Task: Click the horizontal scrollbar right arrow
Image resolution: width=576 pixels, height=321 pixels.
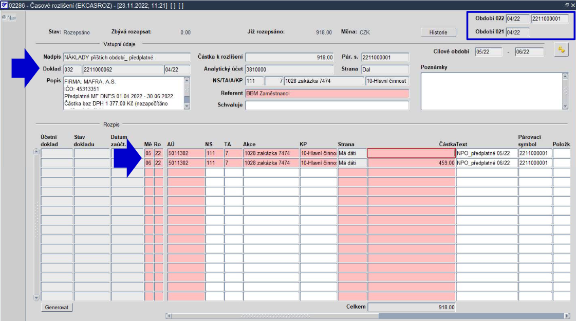Action: [567, 316]
